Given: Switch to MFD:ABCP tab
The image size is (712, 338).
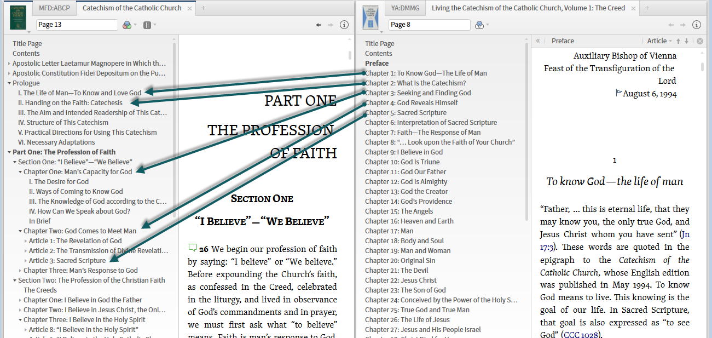Looking at the screenshot, I should (x=54, y=8).
